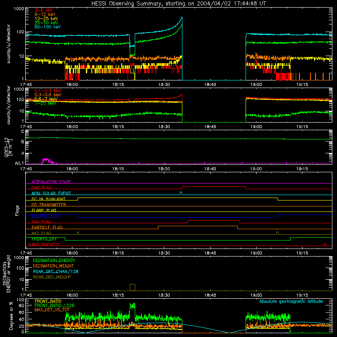Select the 3-6 keV legend label
Viewport: 337px width, 337px height.
point(44,10)
